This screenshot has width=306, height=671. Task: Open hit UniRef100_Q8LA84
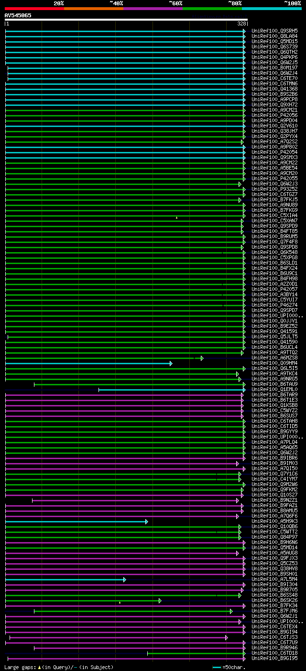[x=274, y=36]
